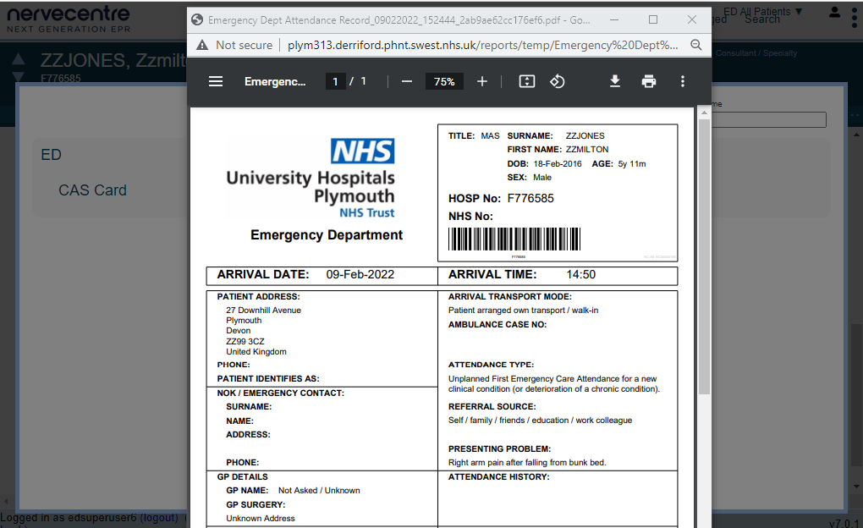Zoom in with the plus button
The height and width of the screenshot is (528, 863).
click(x=482, y=81)
